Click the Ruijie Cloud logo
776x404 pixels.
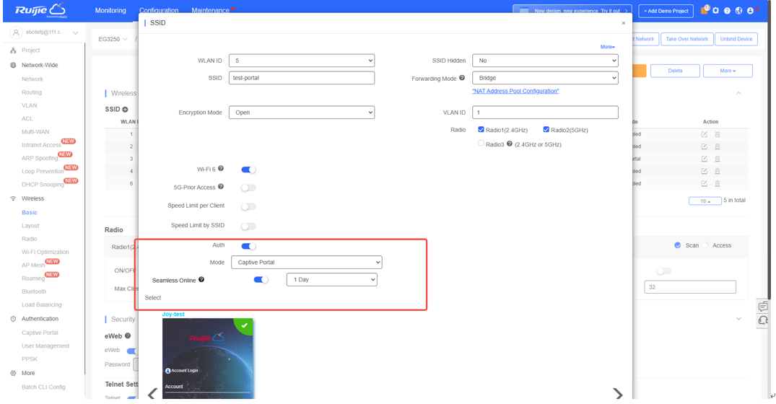[40, 10]
